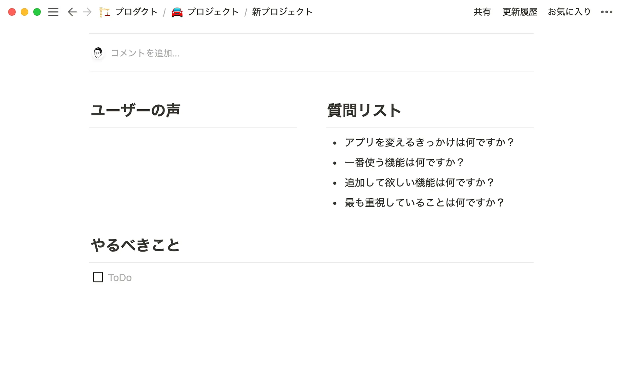Add page to favorites via お気に入り
The width and height of the screenshot is (623, 389).
click(569, 12)
